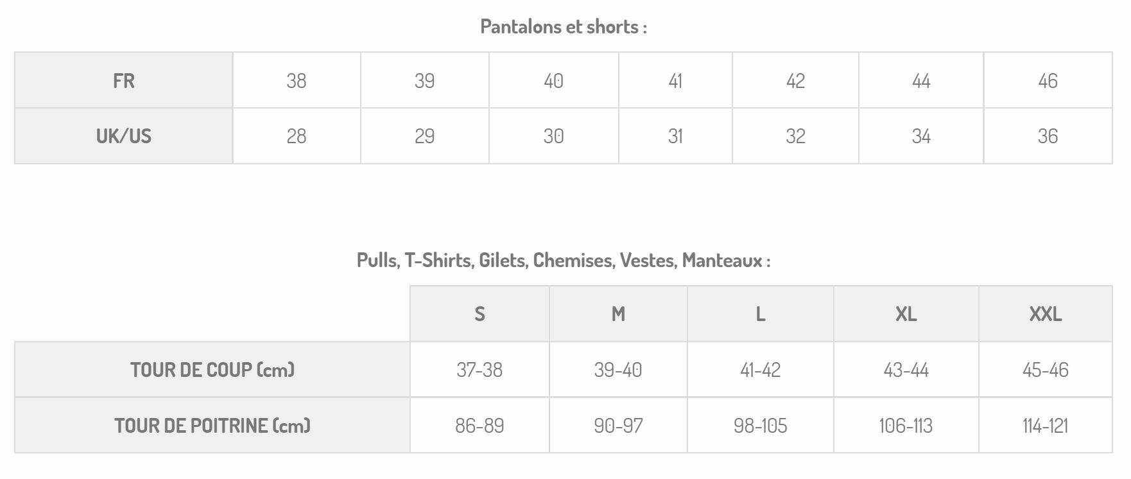Screen dimensions: 1131x479
Task: Click neck size 39-40 cell
Action: click(x=618, y=370)
